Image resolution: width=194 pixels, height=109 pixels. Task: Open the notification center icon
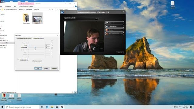click(191, 107)
